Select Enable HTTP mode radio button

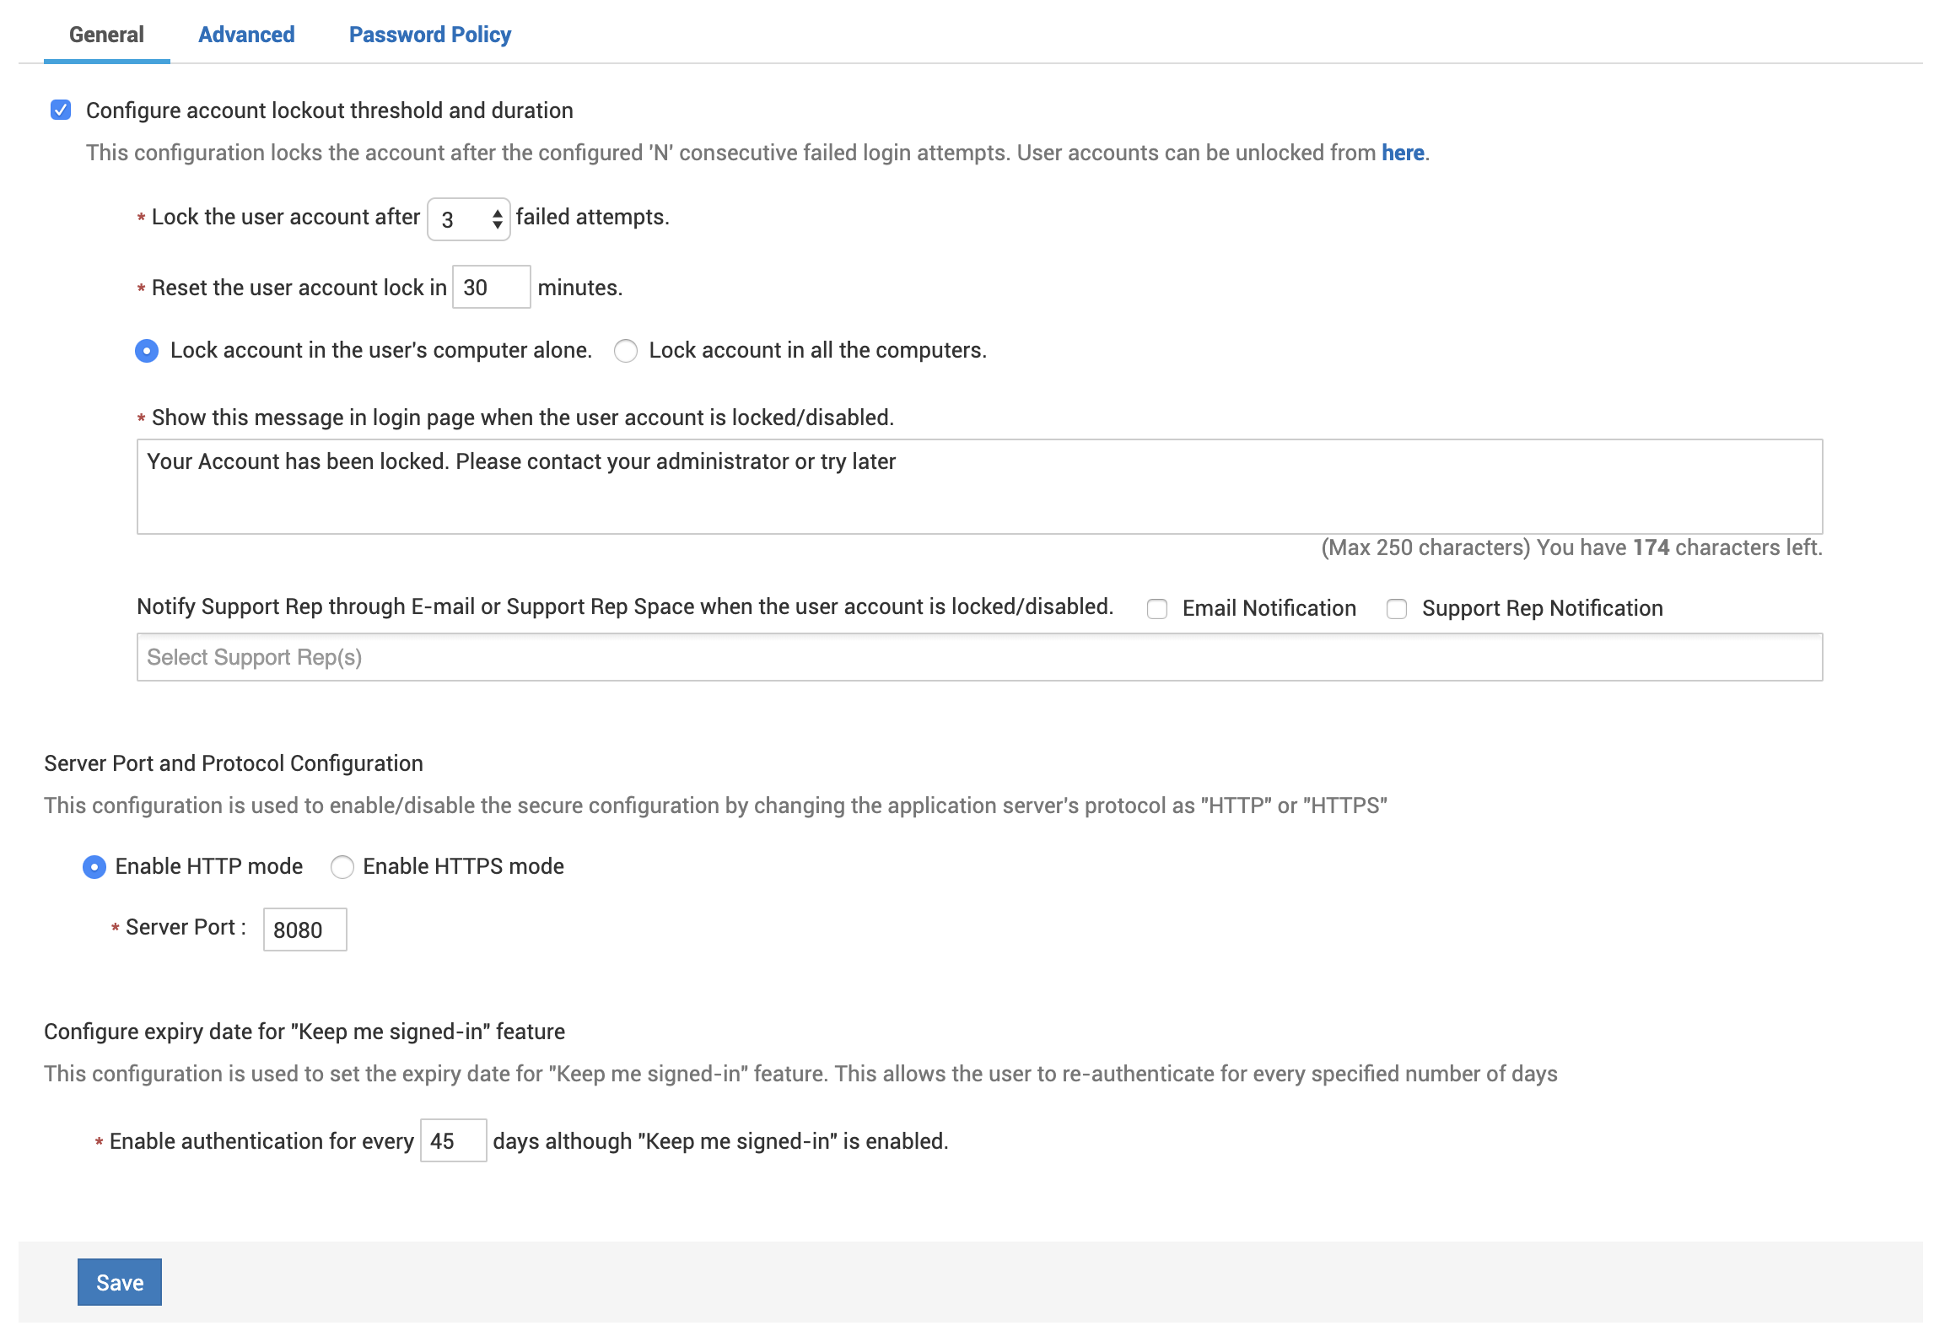coord(94,867)
